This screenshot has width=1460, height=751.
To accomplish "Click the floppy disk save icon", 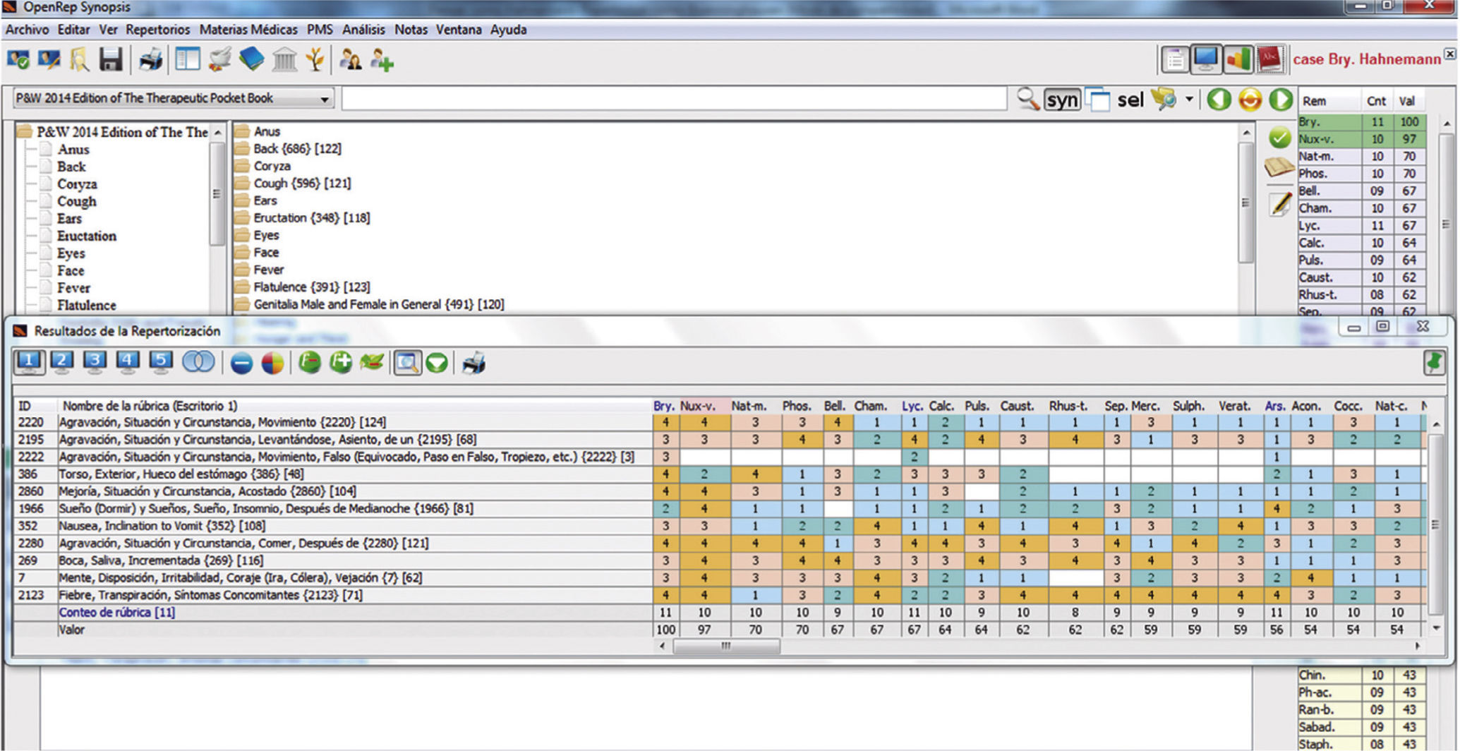I will click(x=111, y=61).
